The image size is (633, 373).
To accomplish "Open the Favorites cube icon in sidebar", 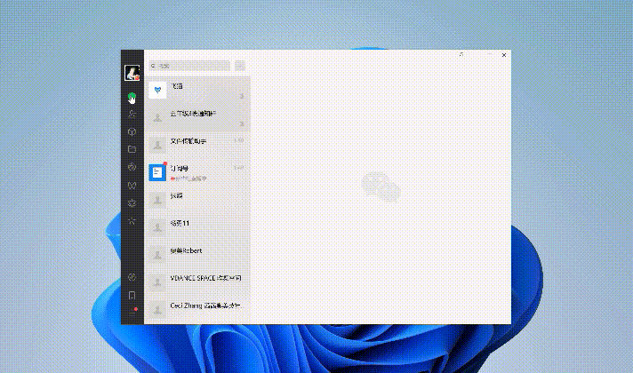I will (132, 131).
